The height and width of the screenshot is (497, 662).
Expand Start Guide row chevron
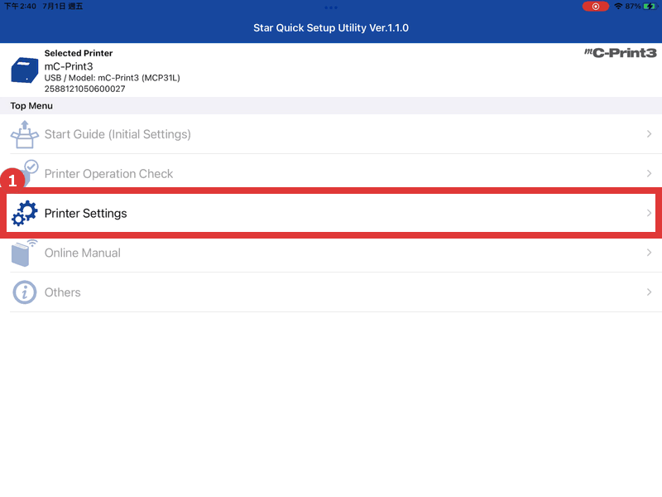649,134
